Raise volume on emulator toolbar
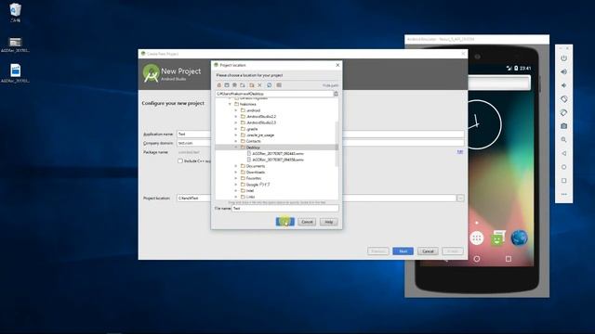Screen dimensions: 595x334 [x=564, y=72]
